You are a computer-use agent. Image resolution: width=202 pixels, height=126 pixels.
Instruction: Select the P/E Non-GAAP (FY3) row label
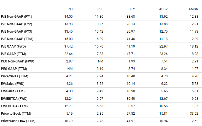coord(17,32)
